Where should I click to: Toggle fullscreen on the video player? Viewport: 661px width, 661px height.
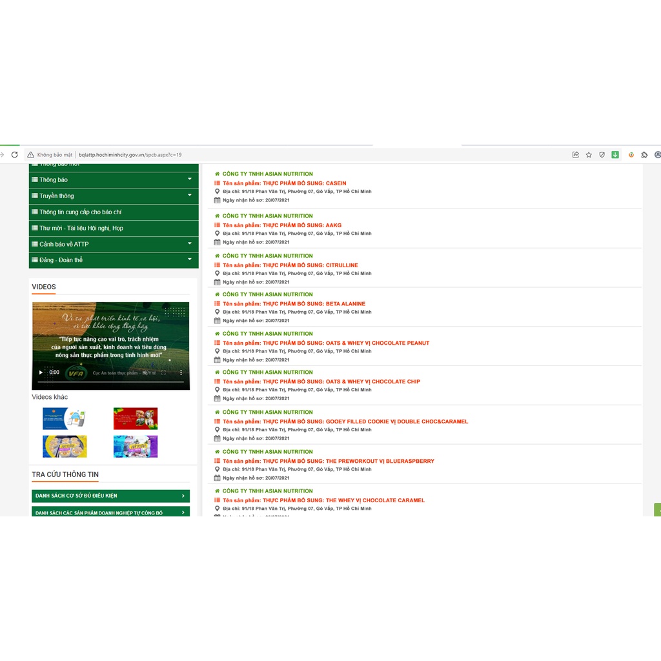(163, 372)
